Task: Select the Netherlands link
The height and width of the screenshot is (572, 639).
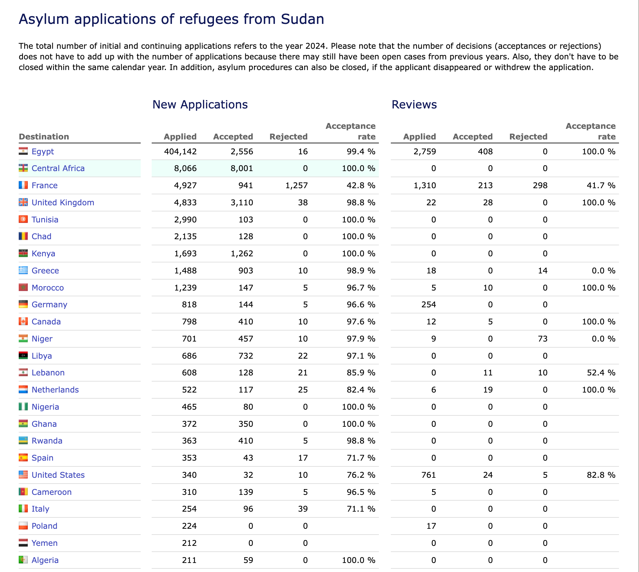Action: (x=55, y=390)
